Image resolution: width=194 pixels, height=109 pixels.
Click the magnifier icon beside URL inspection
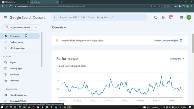6,48
